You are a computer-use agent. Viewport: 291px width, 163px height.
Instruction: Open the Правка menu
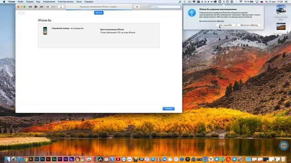[30, 2]
